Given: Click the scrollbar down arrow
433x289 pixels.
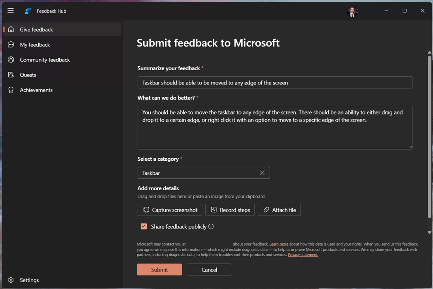Looking at the screenshot, I should pyautogui.click(x=429, y=233).
